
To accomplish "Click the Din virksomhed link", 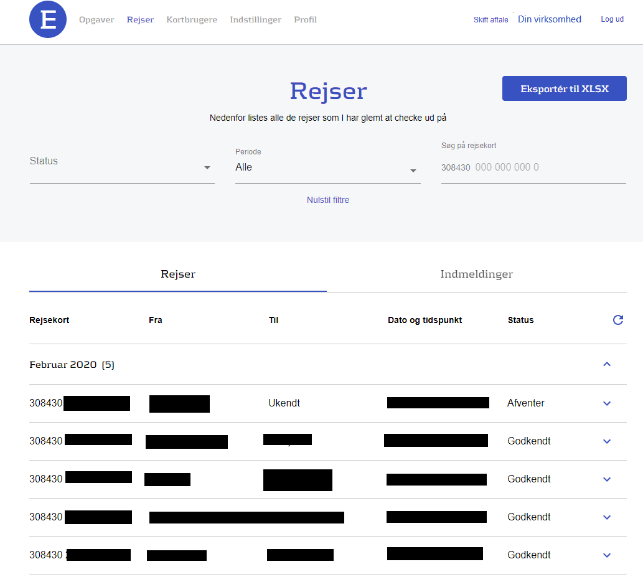I will [549, 19].
